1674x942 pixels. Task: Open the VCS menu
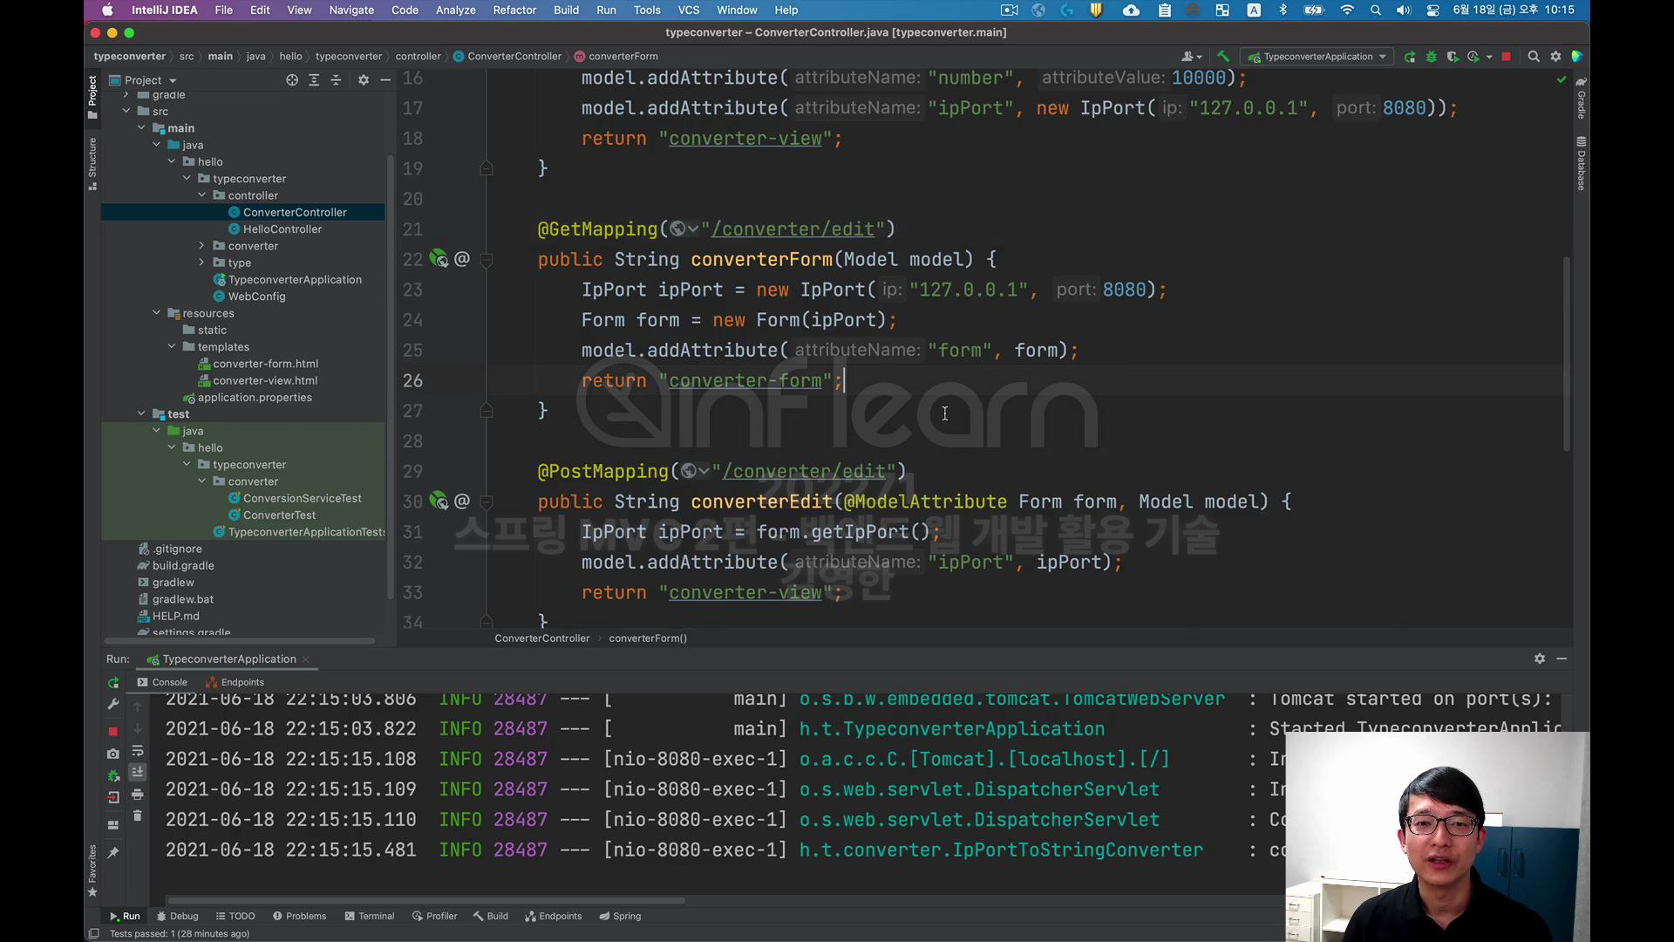689,10
